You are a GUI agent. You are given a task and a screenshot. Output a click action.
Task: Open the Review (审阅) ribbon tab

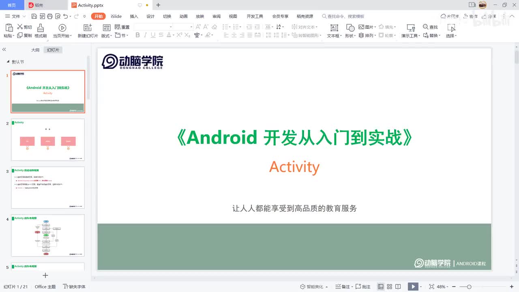[x=217, y=16]
